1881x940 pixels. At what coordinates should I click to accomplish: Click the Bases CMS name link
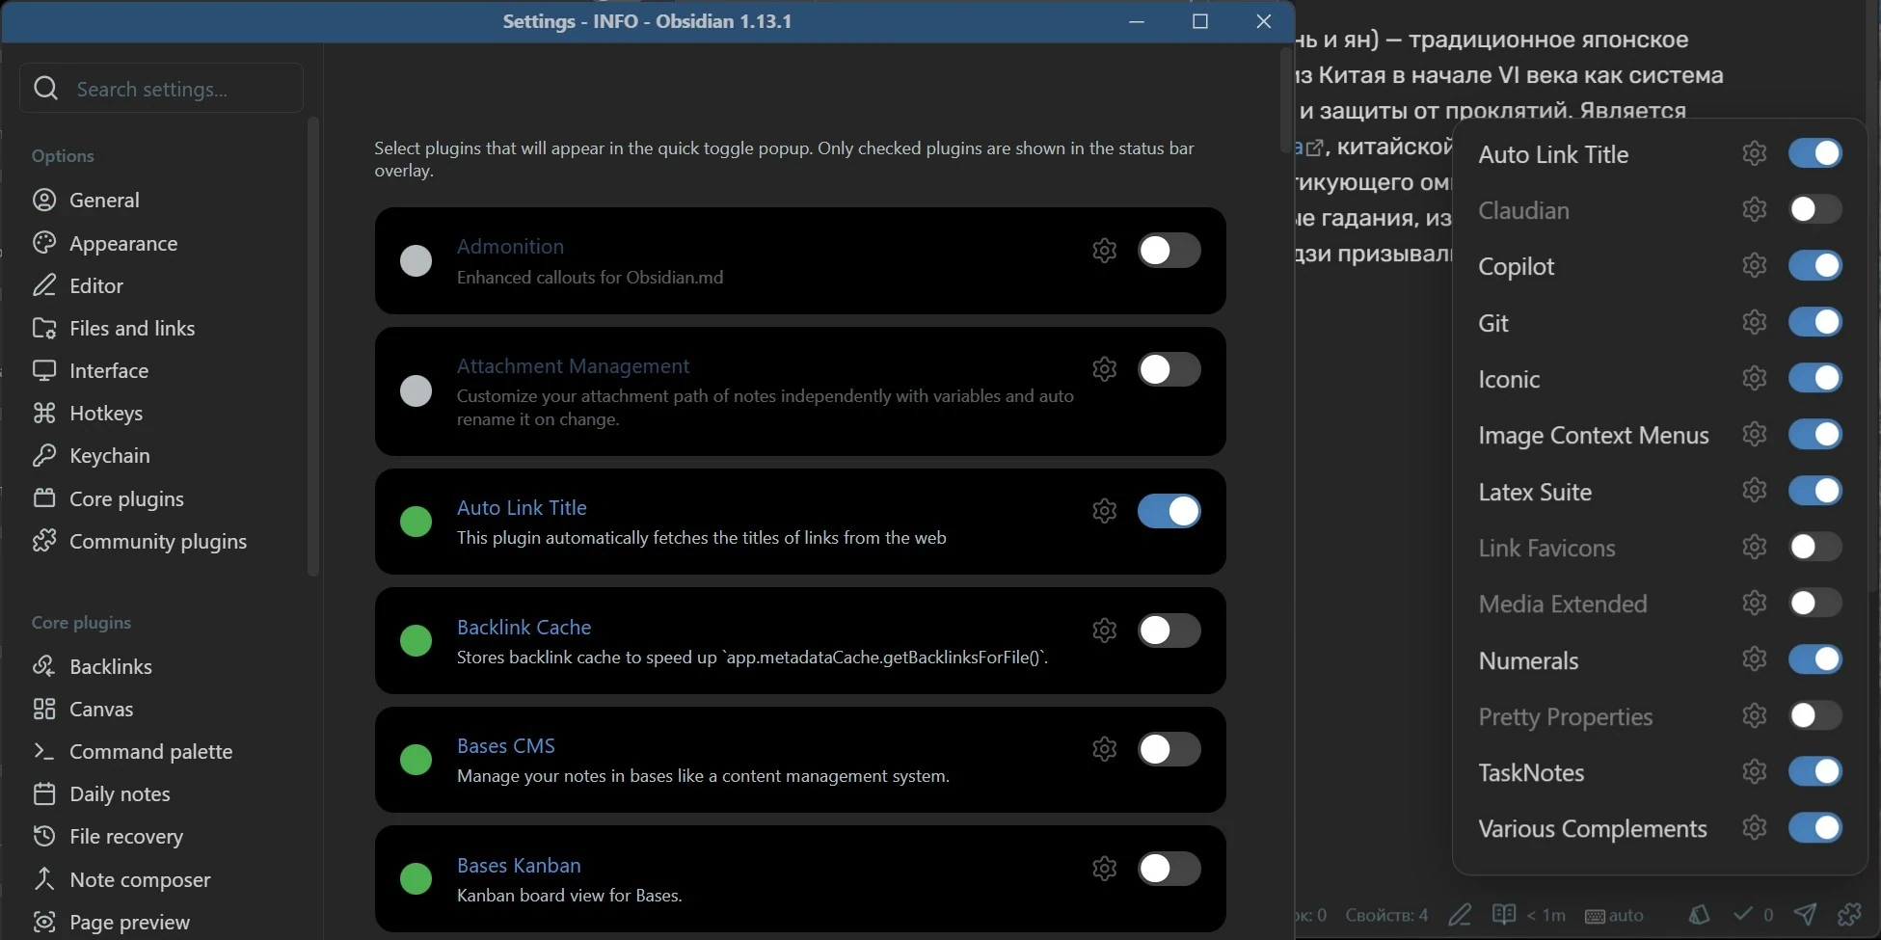point(506,745)
